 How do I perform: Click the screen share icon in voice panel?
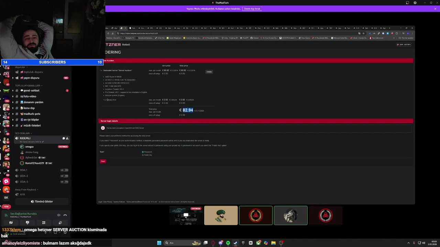tap(27, 223)
